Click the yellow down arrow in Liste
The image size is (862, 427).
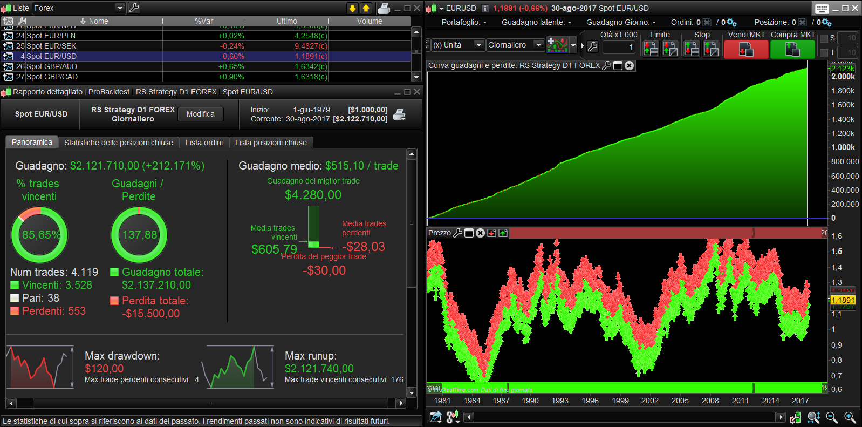point(352,8)
